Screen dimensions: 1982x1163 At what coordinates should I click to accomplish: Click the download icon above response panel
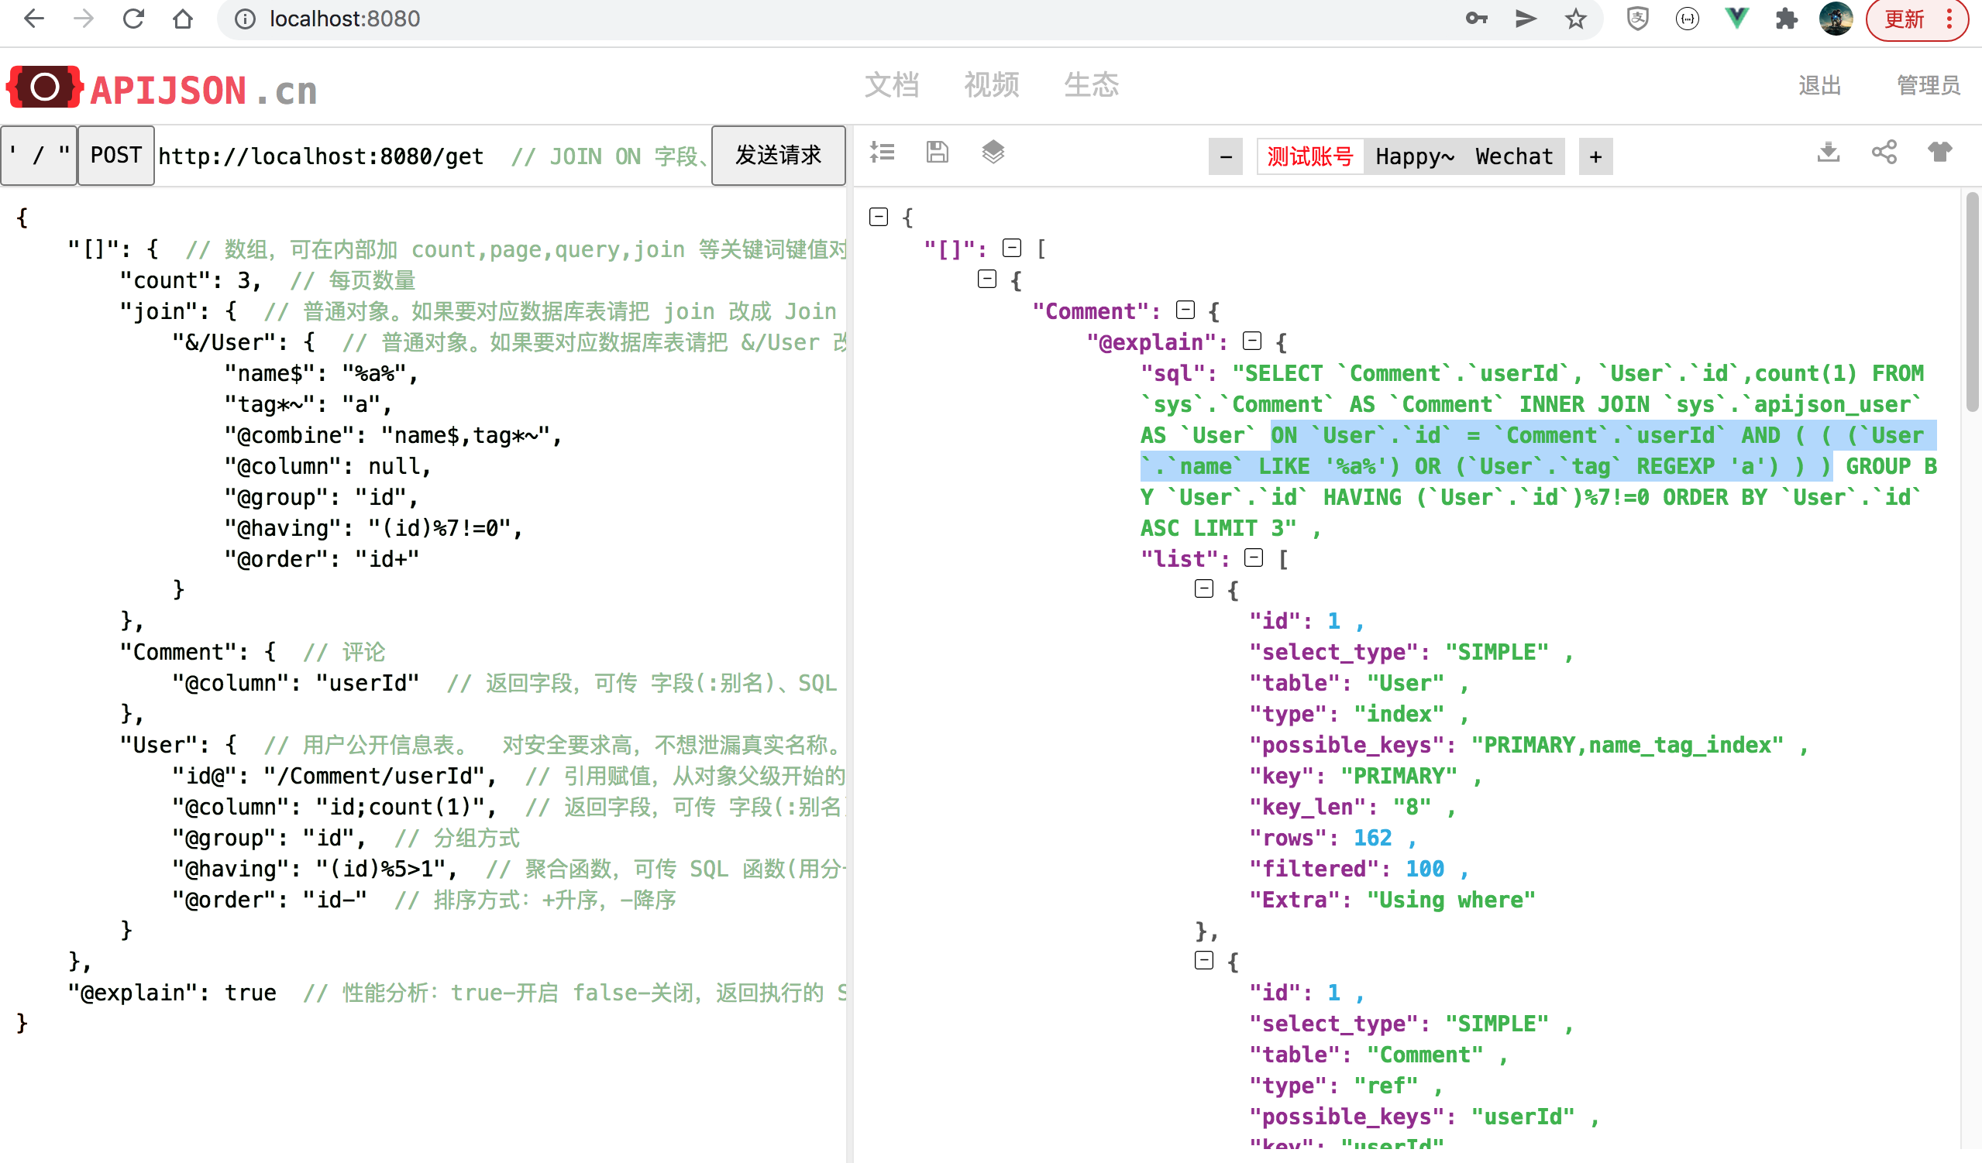pyautogui.click(x=1828, y=153)
